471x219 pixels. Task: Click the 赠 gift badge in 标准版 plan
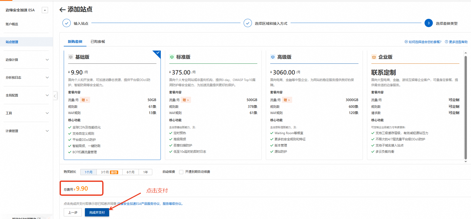pos(186,100)
